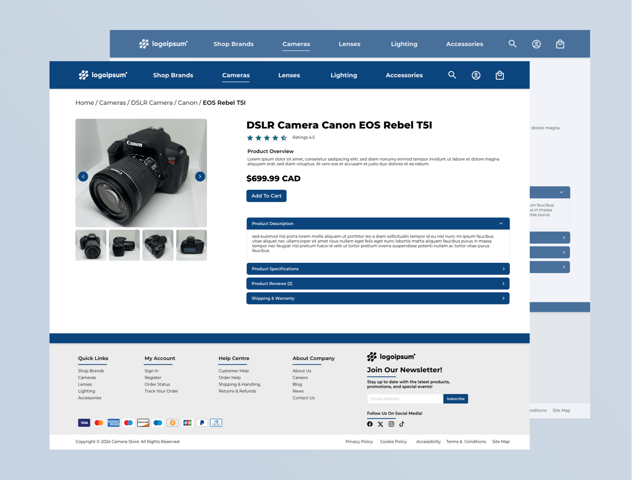Open Privacy Policy footer link

click(x=359, y=442)
